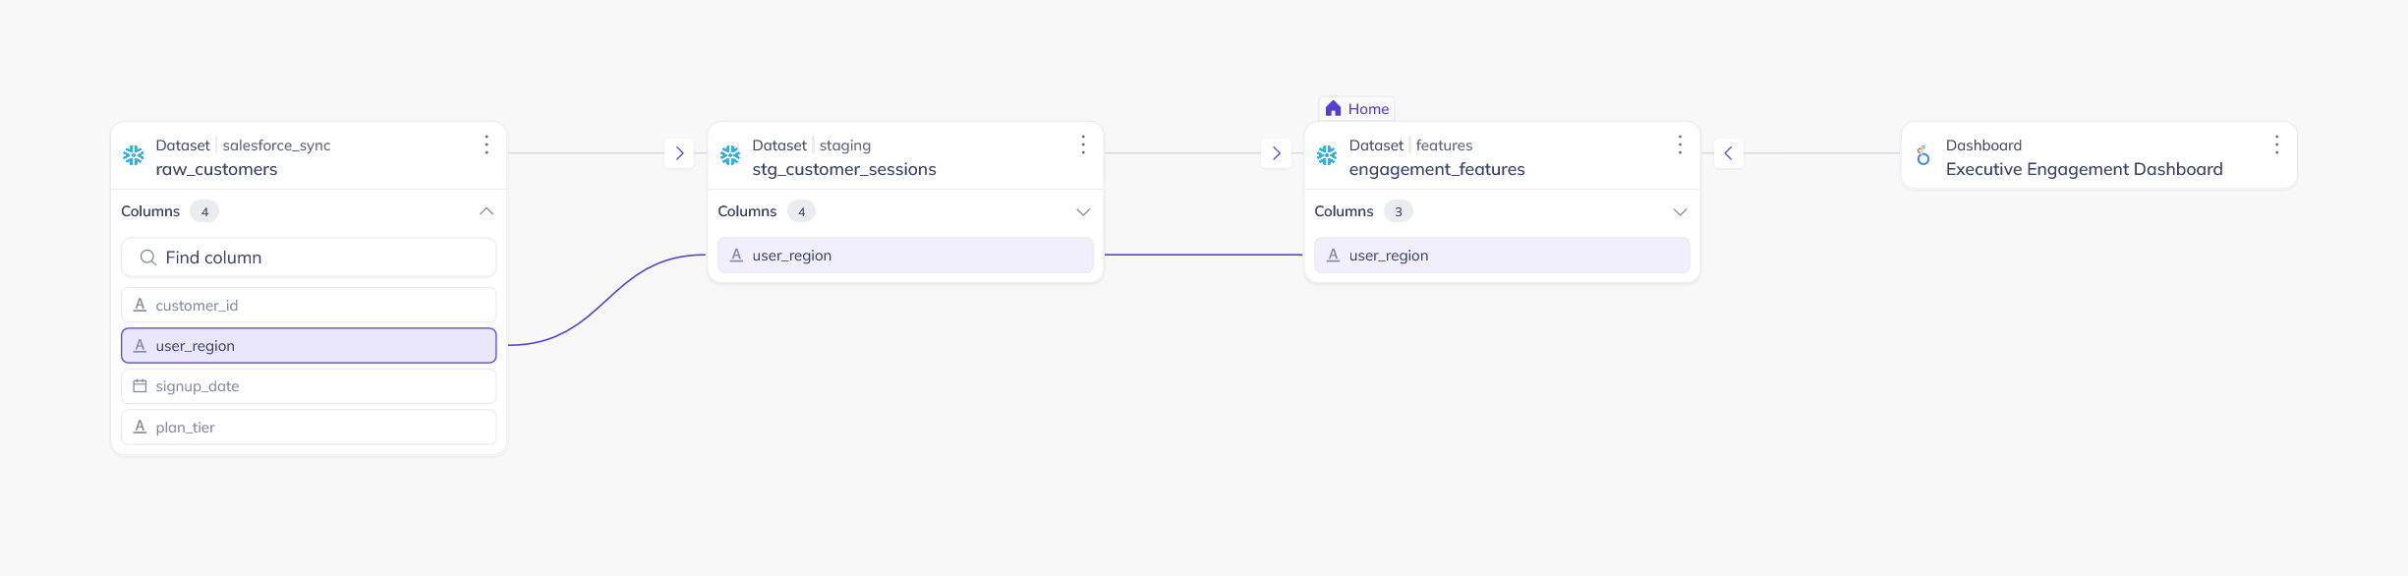Focus the Find column search field
The width and height of the screenshot is (2408, 576).
pyautogui.click(x=309, y=258)
